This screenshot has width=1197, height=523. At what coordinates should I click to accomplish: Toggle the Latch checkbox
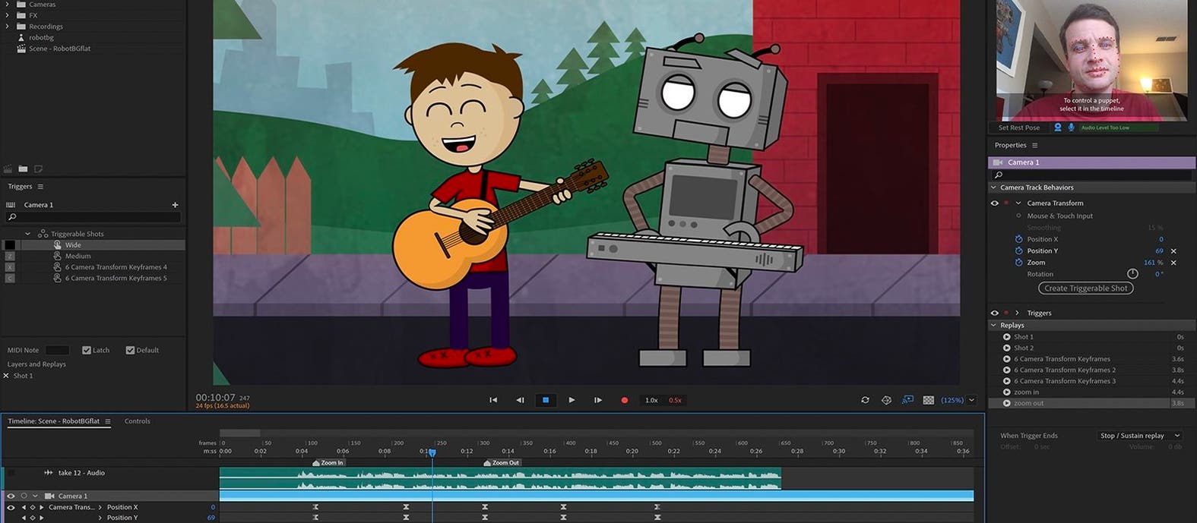point(87,350)
